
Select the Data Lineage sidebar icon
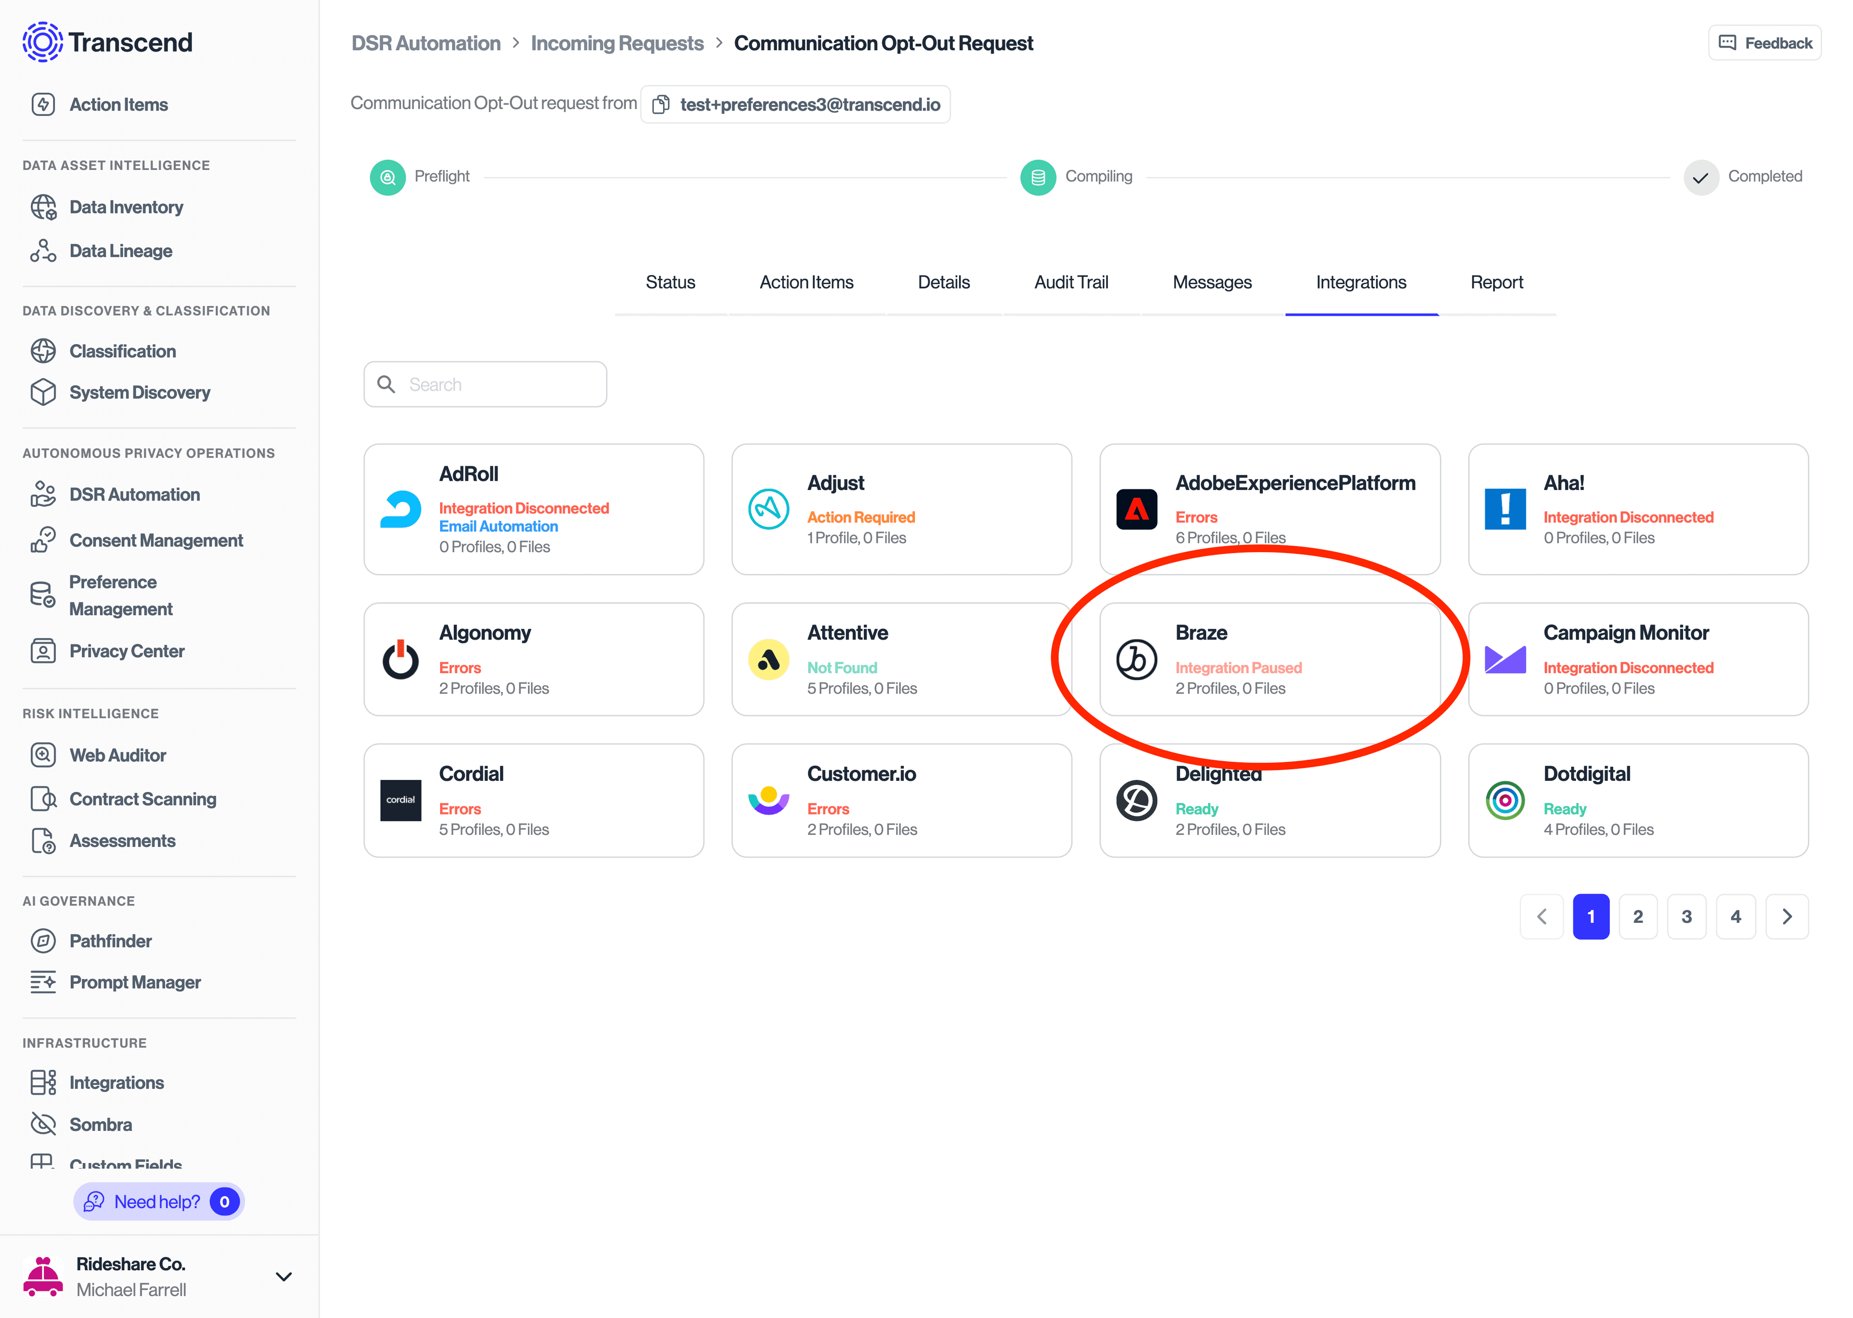pos(43,250)
